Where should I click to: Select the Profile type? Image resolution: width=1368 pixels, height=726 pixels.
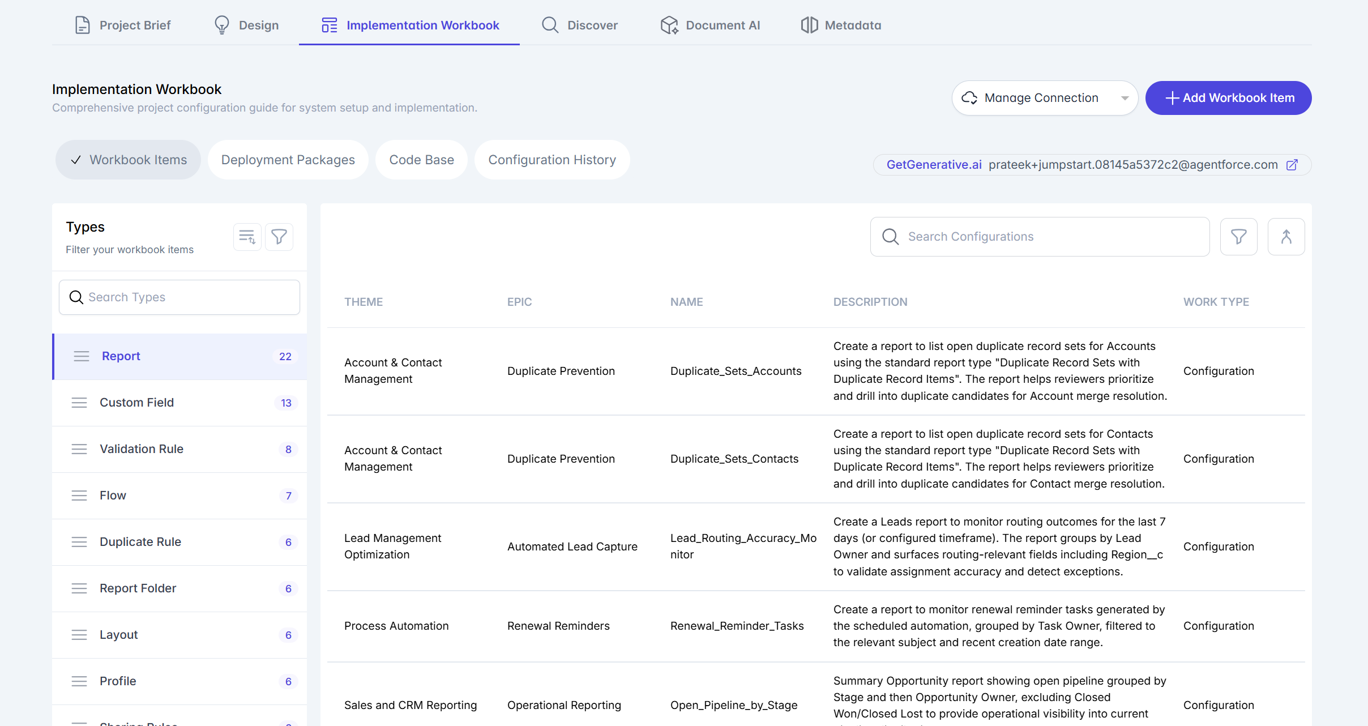[x=179, y=681]
